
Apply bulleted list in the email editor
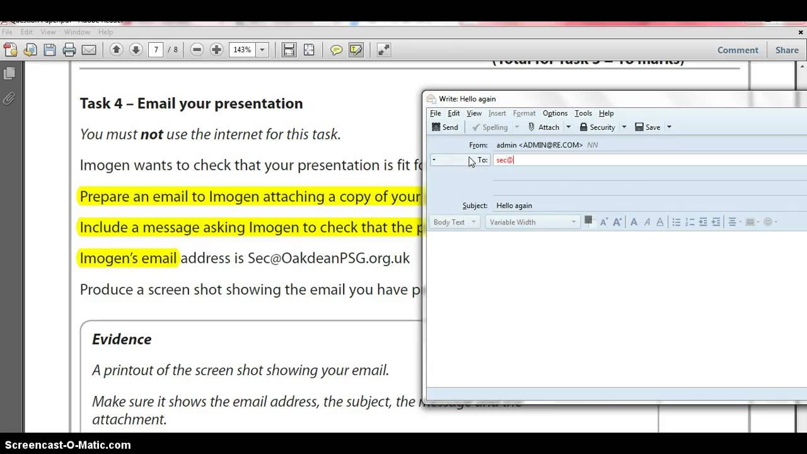[x=676, y=222]
